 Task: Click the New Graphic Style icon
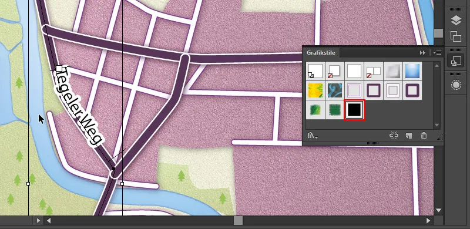coord(408,136)
